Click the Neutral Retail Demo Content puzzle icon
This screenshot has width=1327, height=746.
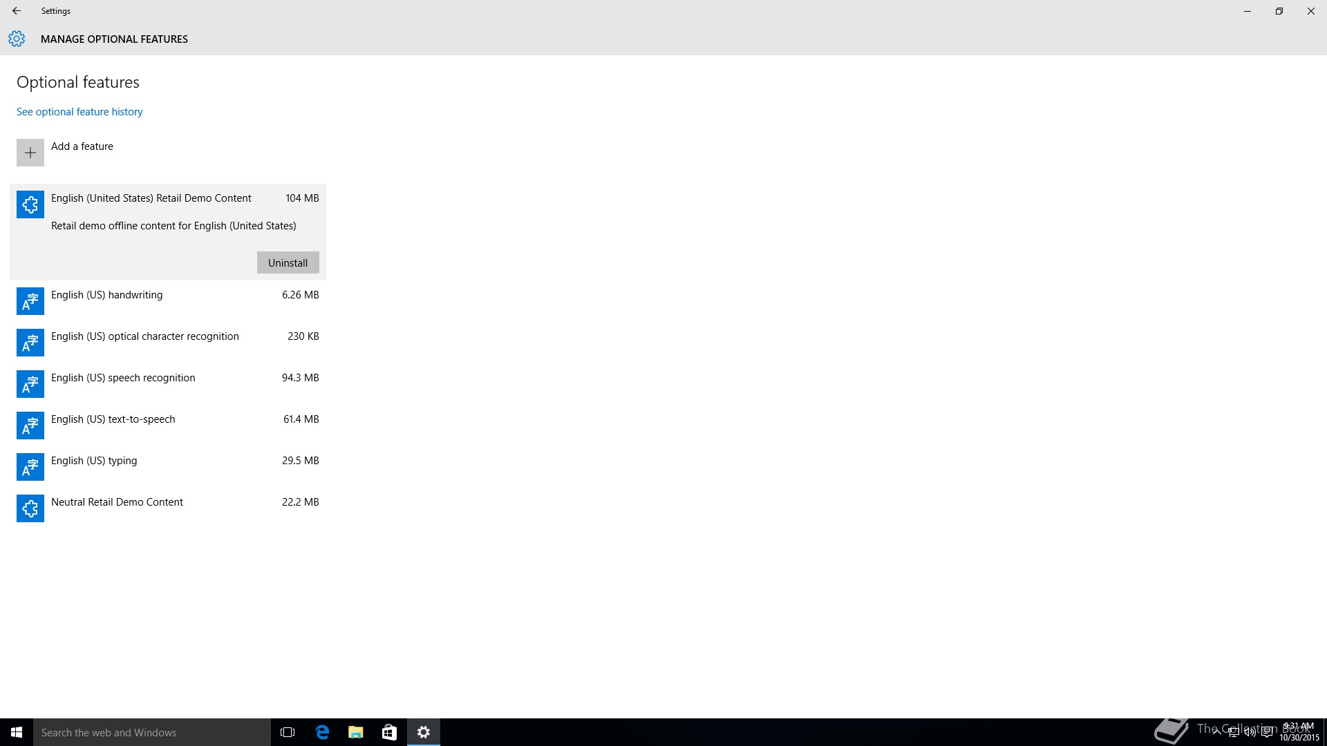coord(30,508)
